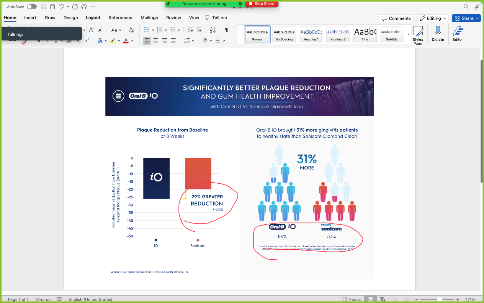Screen dimensions: 484x303
Task: Open the View tab
Action: pos(194,18)
